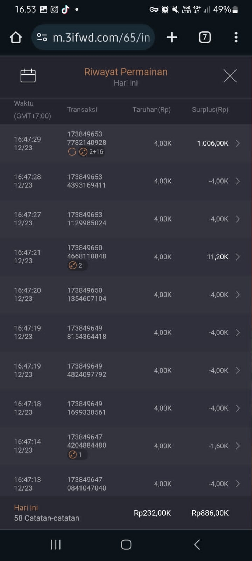The width and height of the screenshot is (252, 561).
Task: Open the browser three-dot menu
Action: tap(236, 37)
